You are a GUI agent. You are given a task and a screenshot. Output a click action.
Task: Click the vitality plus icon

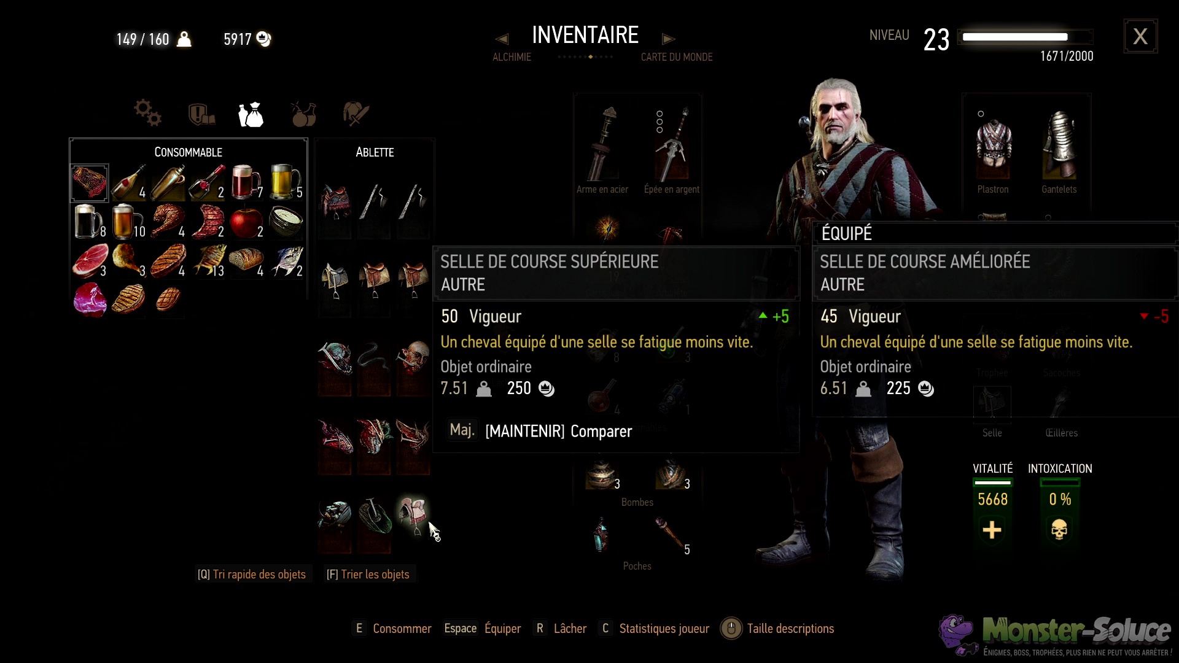pos(992,530)
